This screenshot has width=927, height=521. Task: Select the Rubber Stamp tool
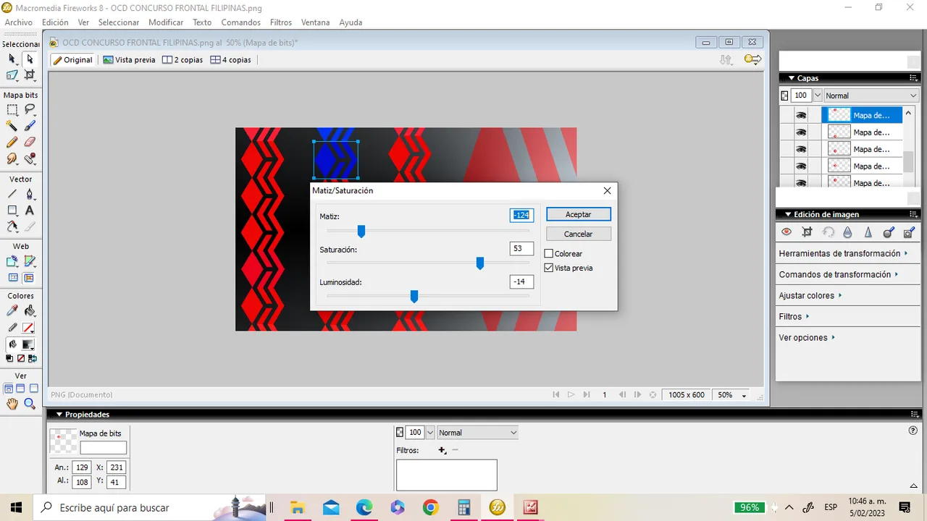(x=30, y=158)
